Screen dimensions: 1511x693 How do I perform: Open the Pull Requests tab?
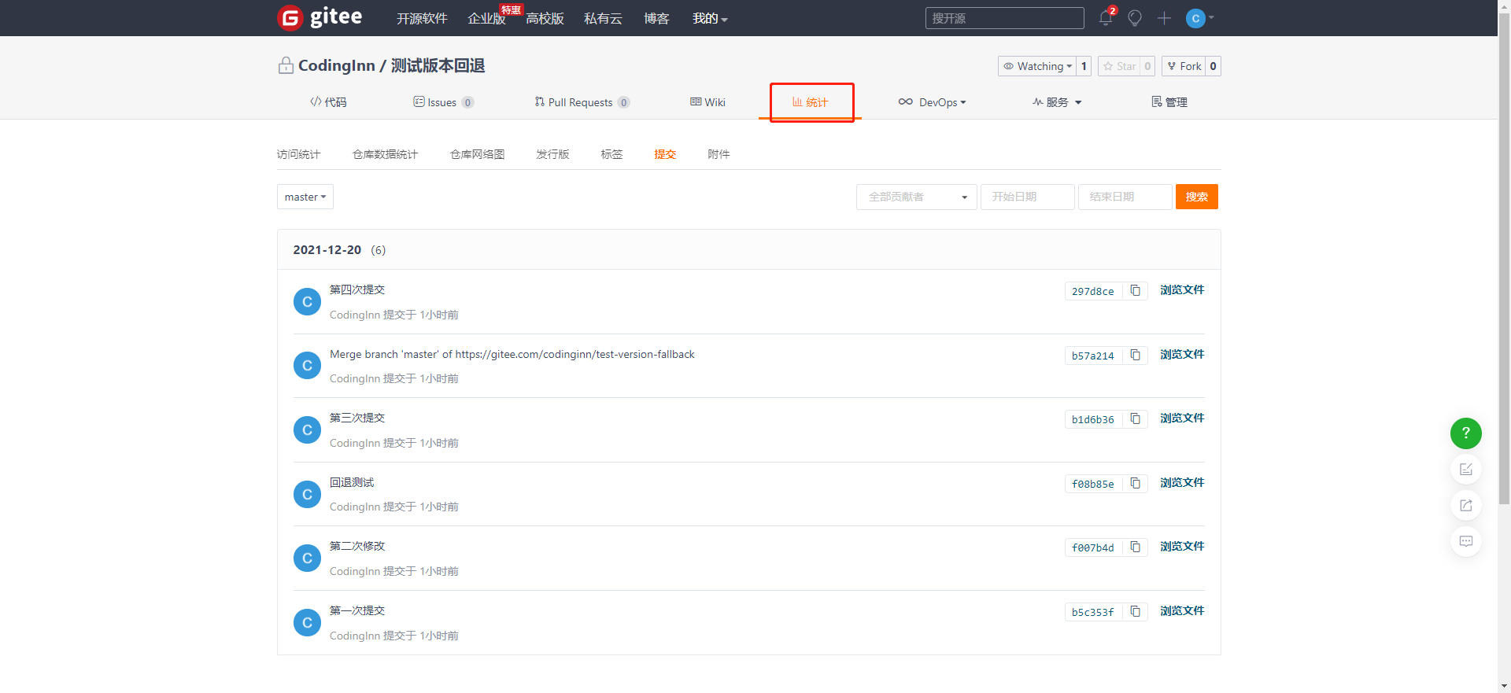coord(582,102)
